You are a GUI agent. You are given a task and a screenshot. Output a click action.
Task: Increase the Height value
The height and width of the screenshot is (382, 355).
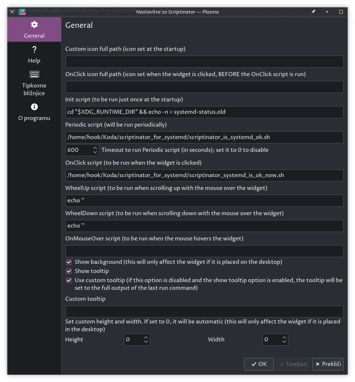(x=146, y=337)
